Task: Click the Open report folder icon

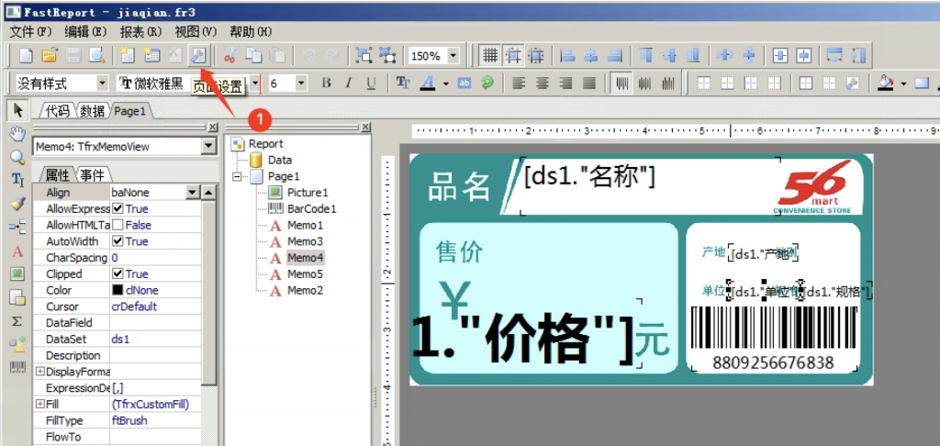Action: [50, 55]
